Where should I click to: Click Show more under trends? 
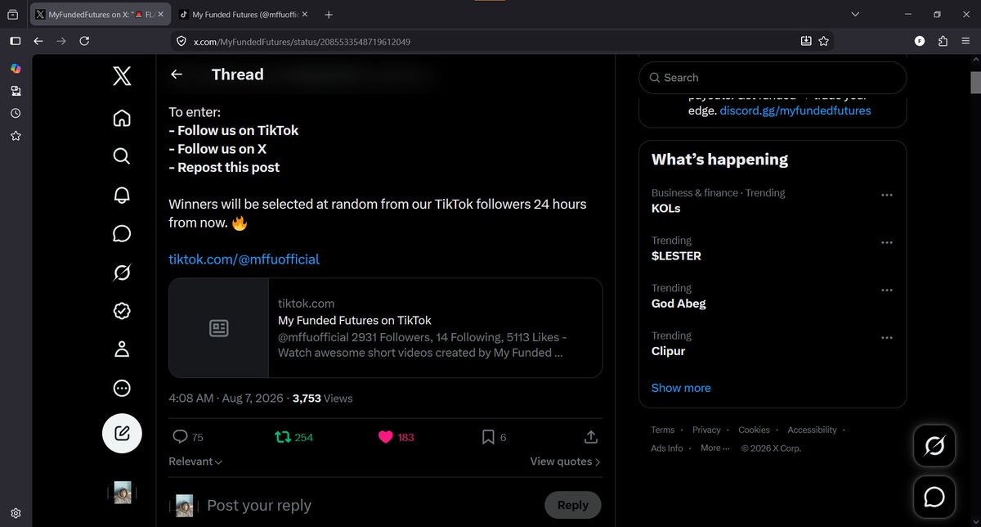click(x=681, y=388)
